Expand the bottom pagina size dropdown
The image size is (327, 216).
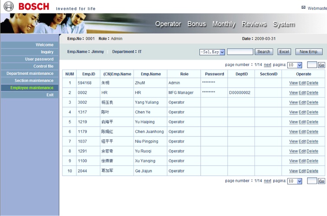click(x=295, y=181)
